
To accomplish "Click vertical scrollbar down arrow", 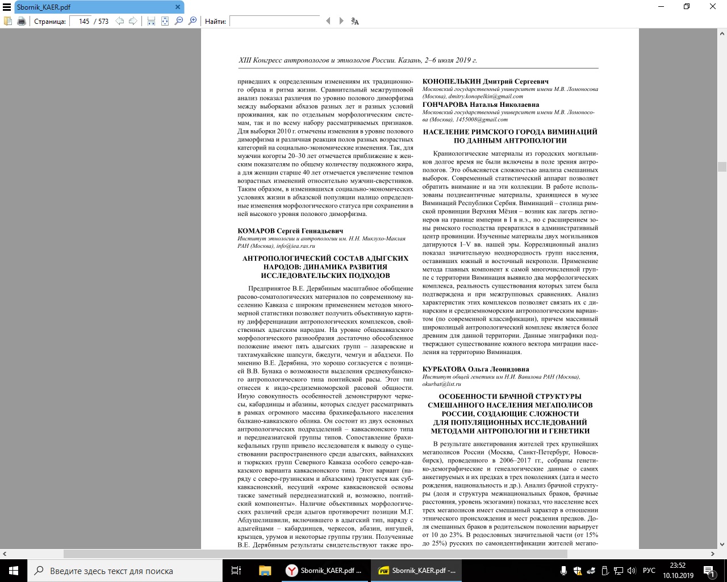I will pyautogui.click(x=722, y=544).
